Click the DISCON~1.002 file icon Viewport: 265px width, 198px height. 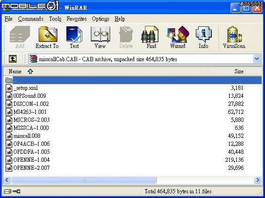[9, 104]
